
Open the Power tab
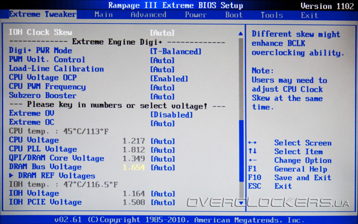[196, 15]
